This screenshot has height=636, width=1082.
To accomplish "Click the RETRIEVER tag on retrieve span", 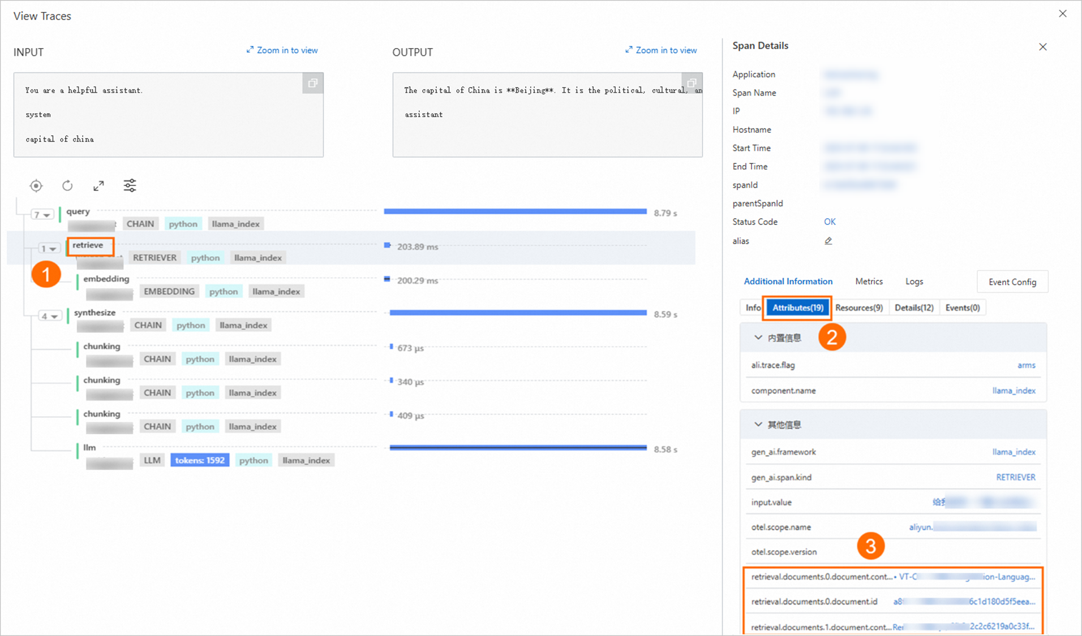I will coord(154,257).
